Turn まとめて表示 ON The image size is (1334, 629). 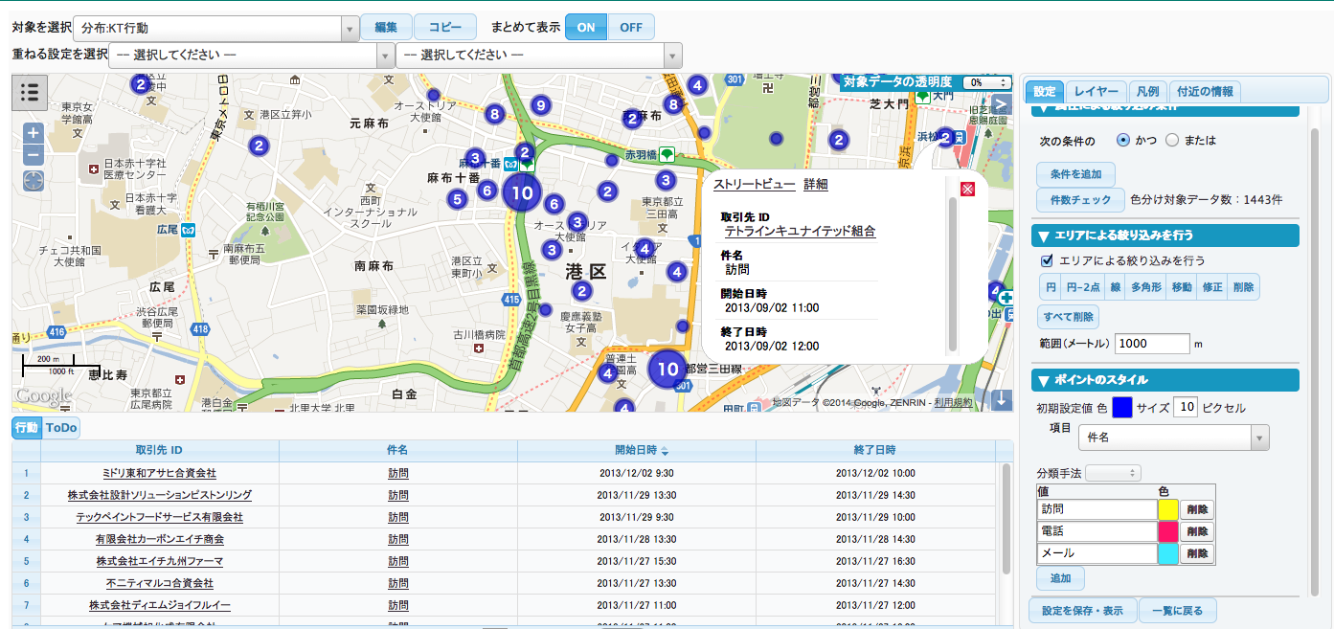(586, 27)
